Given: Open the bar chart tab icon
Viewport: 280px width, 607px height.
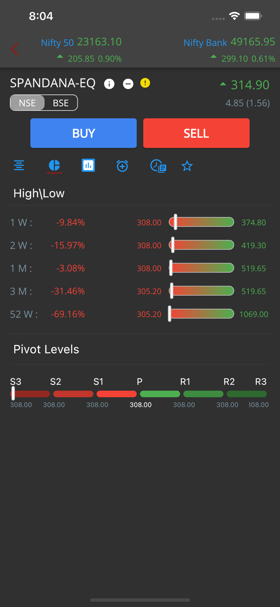Looking at the screenshot, I should [88, 166].
